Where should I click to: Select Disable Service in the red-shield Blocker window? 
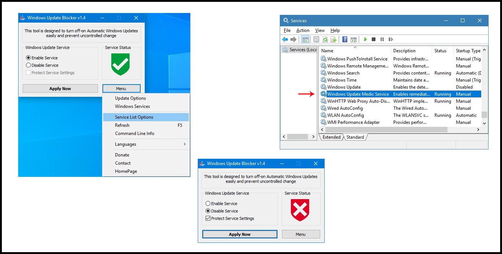point(222,211)
